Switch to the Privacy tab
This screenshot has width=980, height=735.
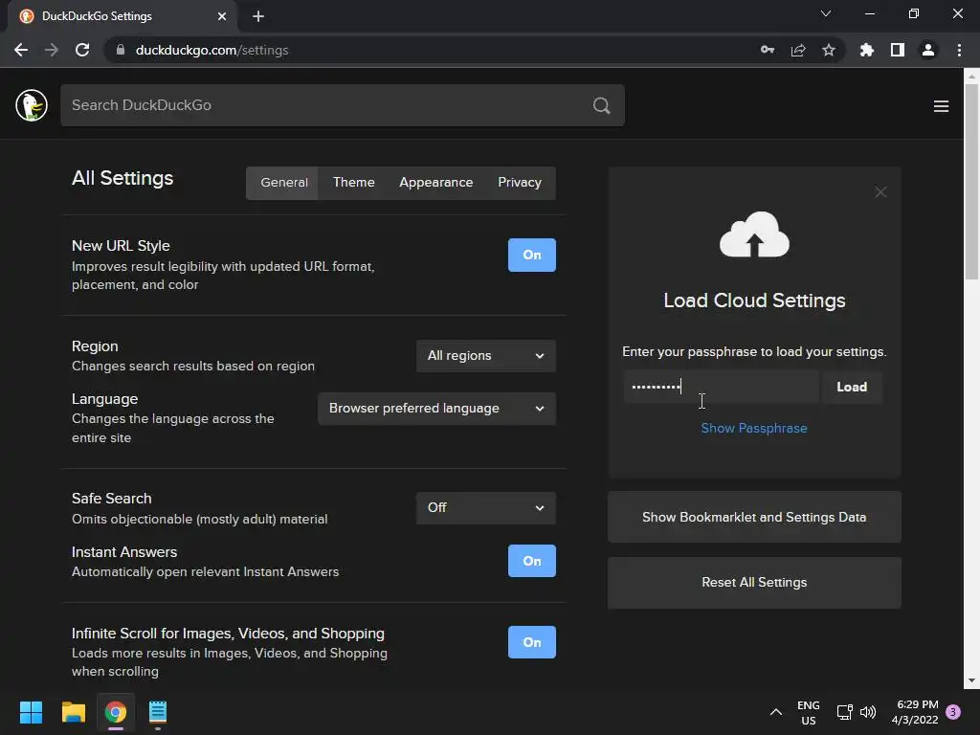(x=520, y=183)
